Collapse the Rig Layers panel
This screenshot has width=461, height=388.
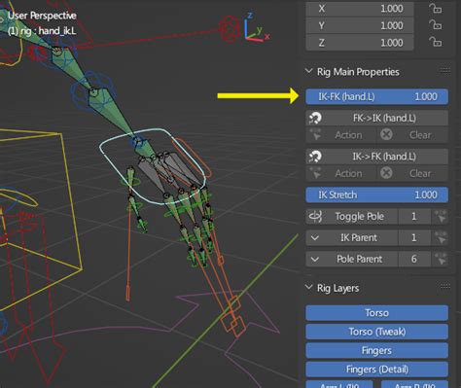pos(309,288)
